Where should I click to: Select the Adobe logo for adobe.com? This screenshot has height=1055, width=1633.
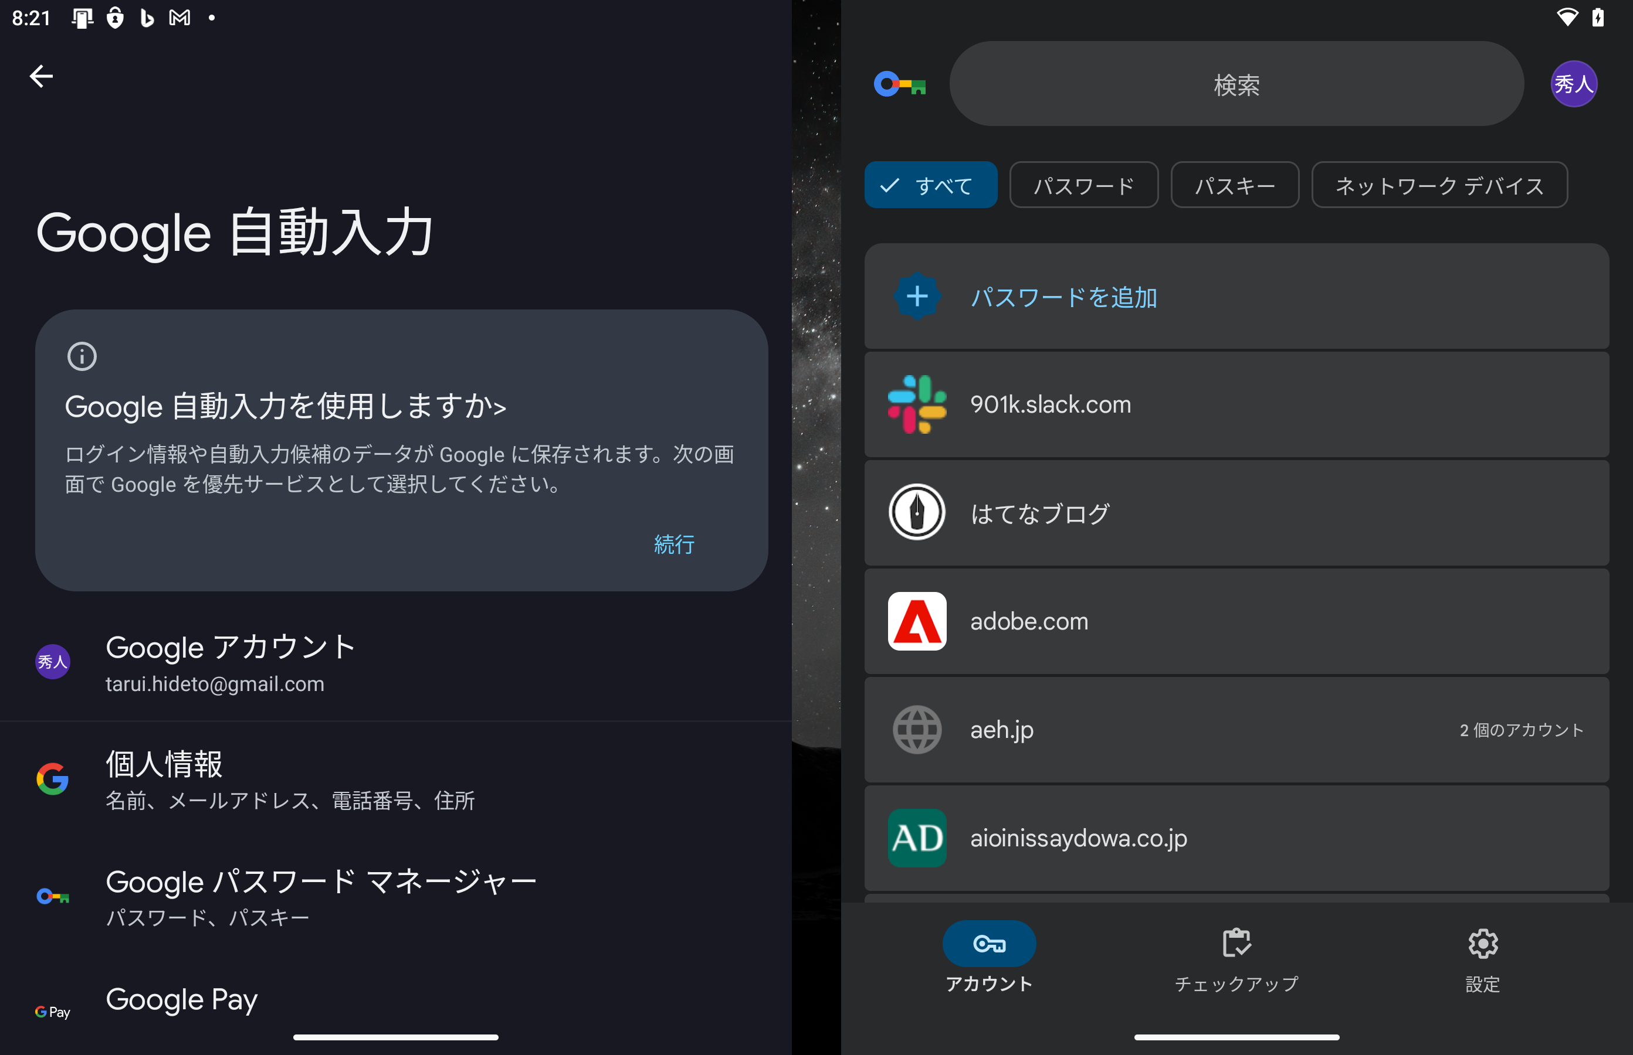(917, 621)
